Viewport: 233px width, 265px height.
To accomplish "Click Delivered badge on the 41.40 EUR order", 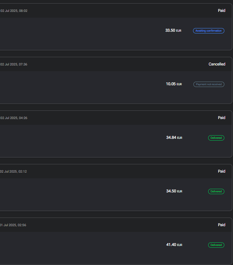I will (x=216, y=245).
